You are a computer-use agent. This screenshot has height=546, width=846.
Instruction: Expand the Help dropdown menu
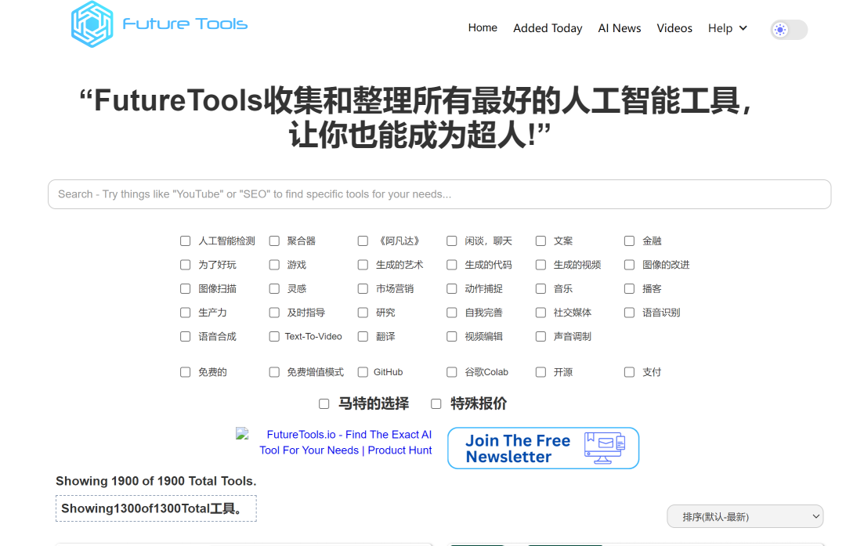click(x=727, y=28)
